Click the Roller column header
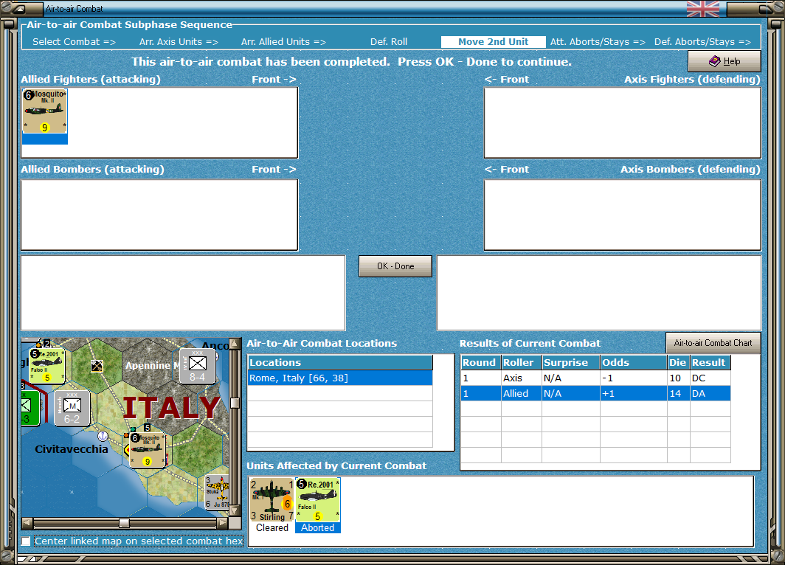This screenshot has height=565, width=785. click(521, 362)
